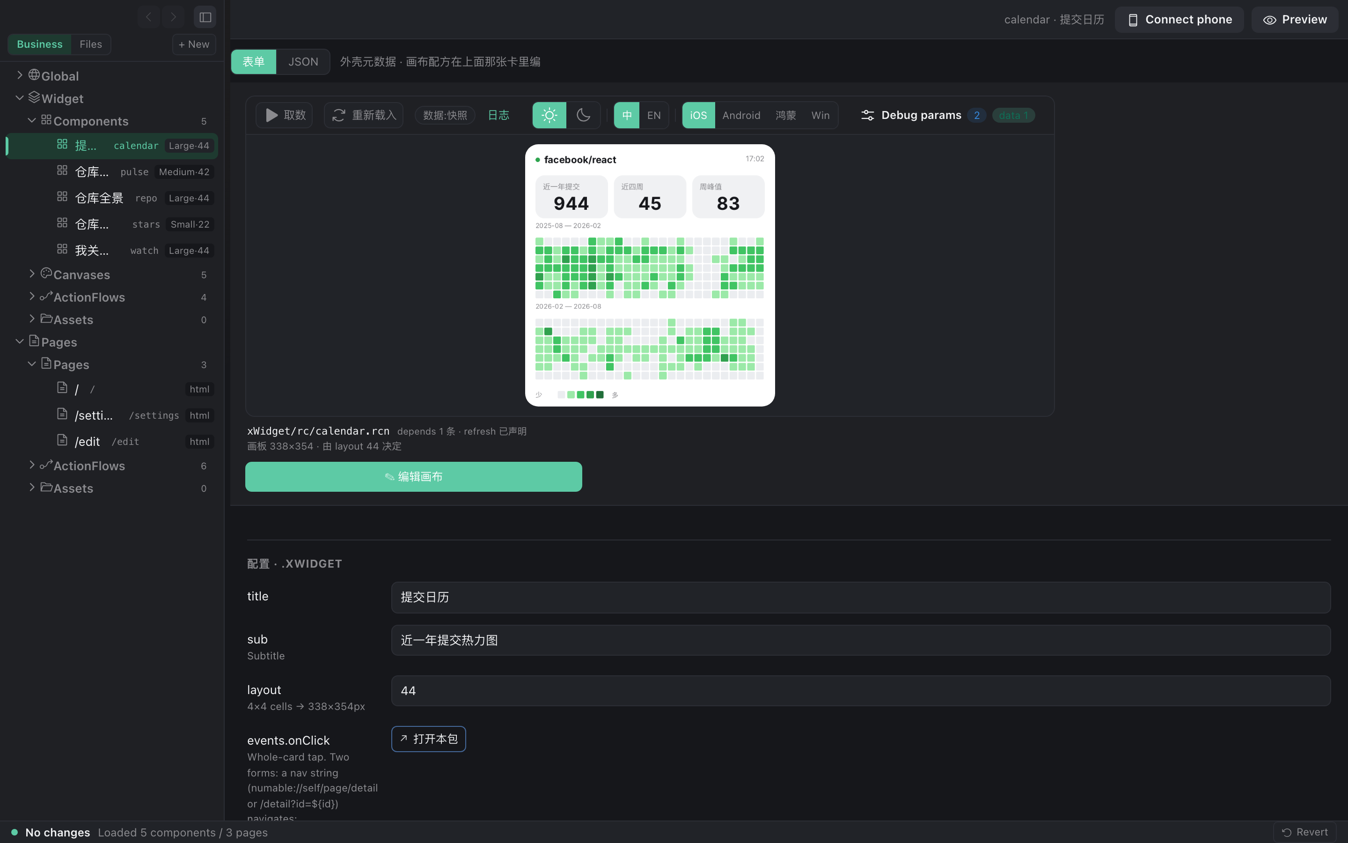Collapse the top-level Pages node
Image resolution: width=1348 pixels, height=843 pixels.
click(20, 341)
